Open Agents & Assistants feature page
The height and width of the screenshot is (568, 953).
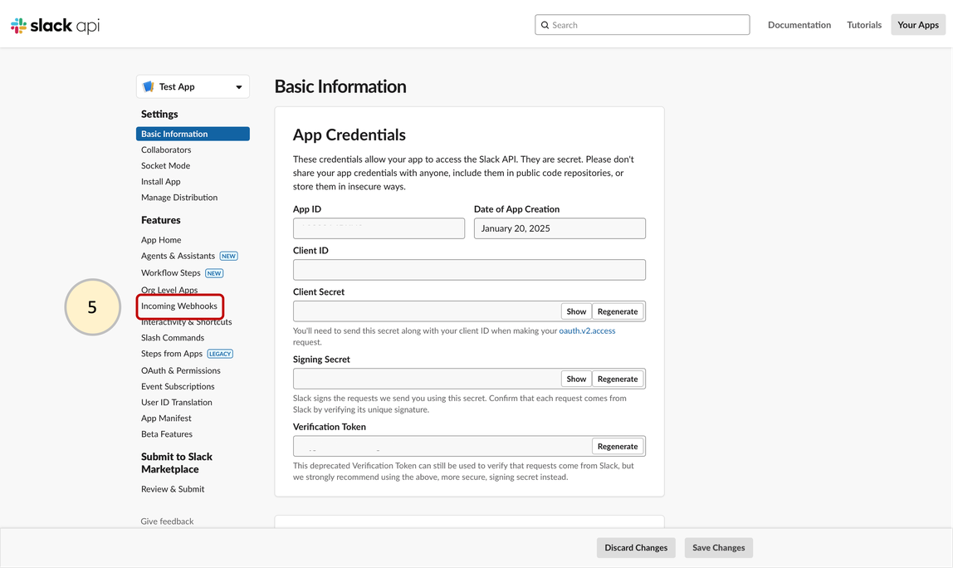coord(178,256)
